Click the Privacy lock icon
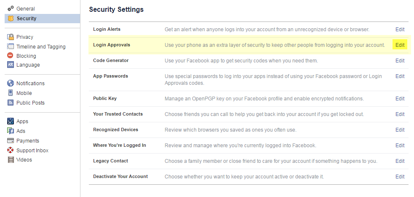The height and width of the screenshot is (197, 414). [x=11, y=37]
